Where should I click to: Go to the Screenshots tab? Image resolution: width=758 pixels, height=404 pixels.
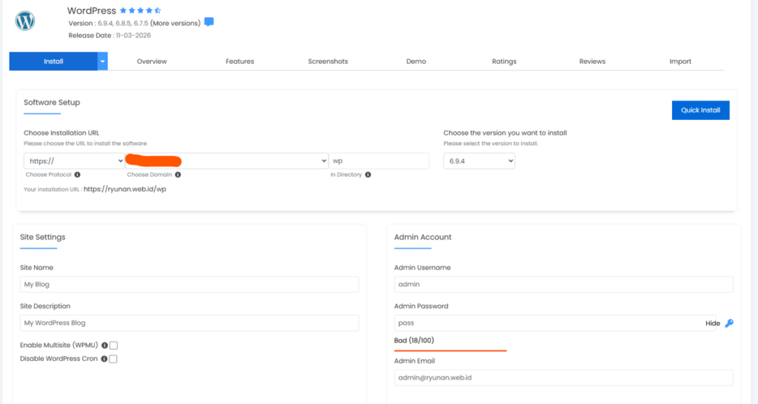click(328, 61)
